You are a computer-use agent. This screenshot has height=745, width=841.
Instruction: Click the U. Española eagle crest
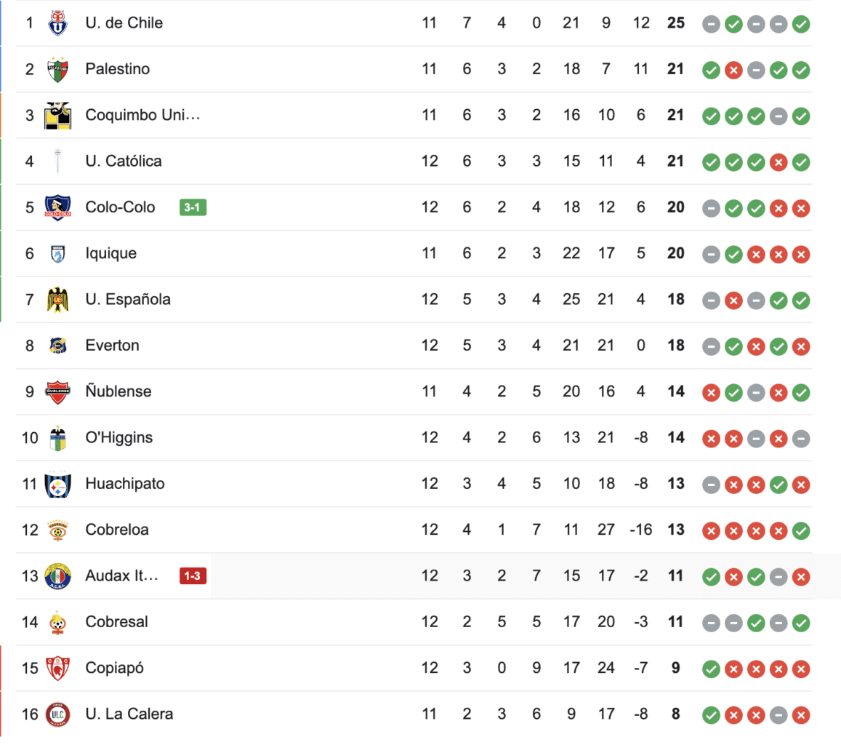tap(57, 300)
